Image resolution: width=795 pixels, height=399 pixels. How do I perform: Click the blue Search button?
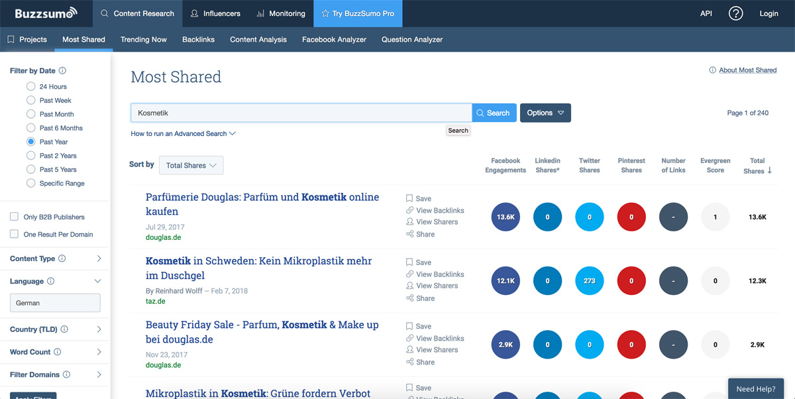494,113
